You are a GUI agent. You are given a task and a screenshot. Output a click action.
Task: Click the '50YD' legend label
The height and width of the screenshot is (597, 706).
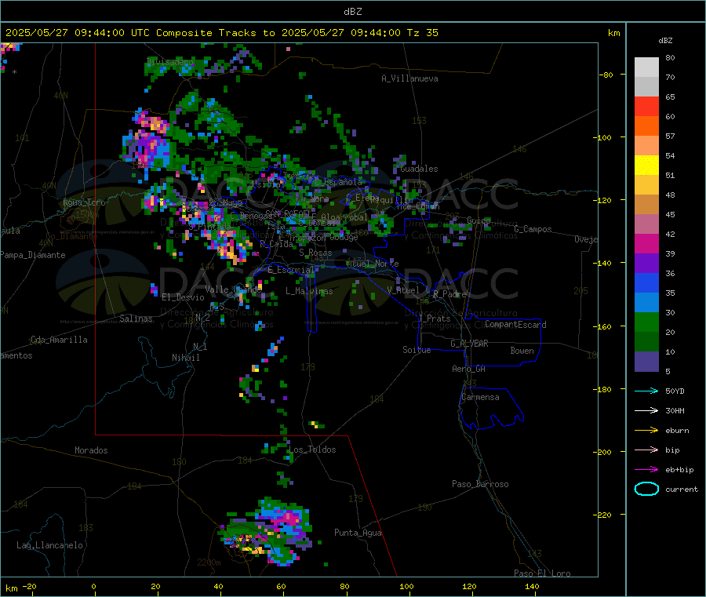pyautogui.click(x=675, y=391)
